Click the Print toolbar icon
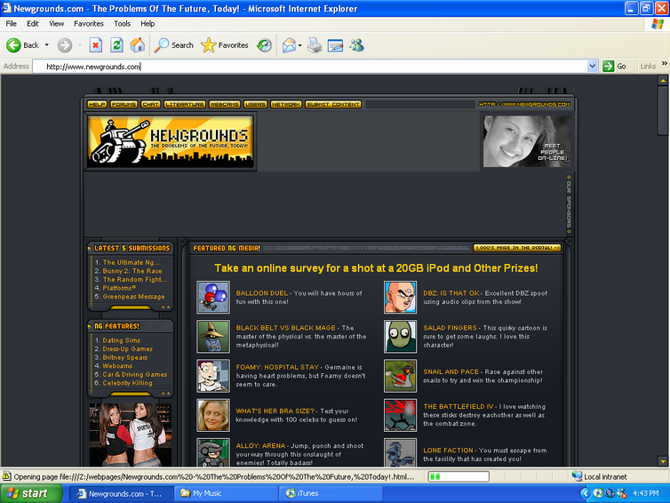The image size is (670, 503). pyautogui.click(x=315, y=45)
